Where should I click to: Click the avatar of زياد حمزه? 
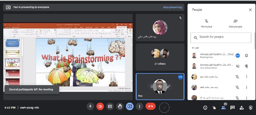point(194,77)
